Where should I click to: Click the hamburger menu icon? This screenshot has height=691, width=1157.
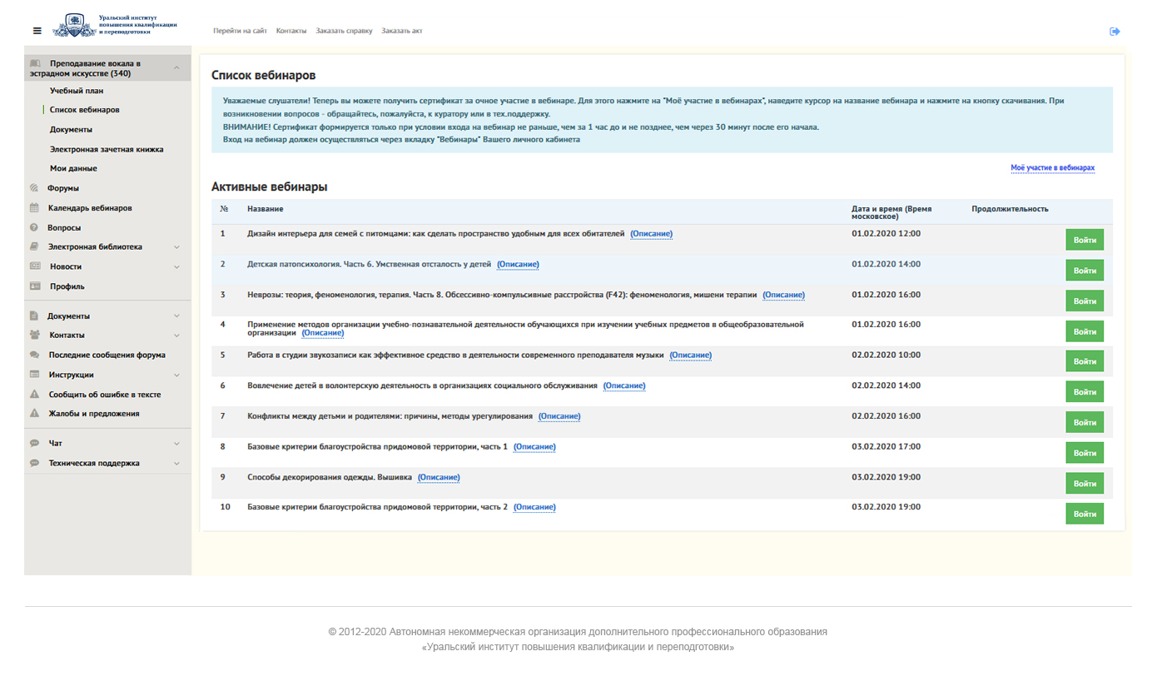coord(37,31)
